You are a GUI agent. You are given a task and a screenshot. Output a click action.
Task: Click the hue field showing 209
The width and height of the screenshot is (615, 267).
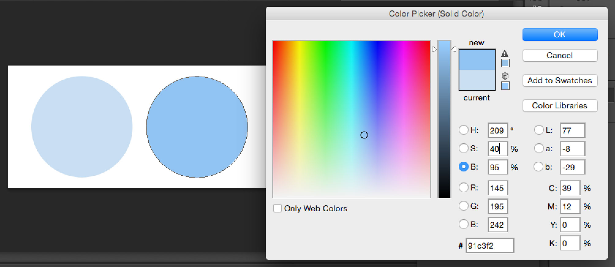point(498,130)
